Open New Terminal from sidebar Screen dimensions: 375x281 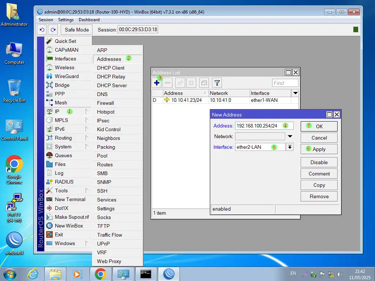coord(70,199)
